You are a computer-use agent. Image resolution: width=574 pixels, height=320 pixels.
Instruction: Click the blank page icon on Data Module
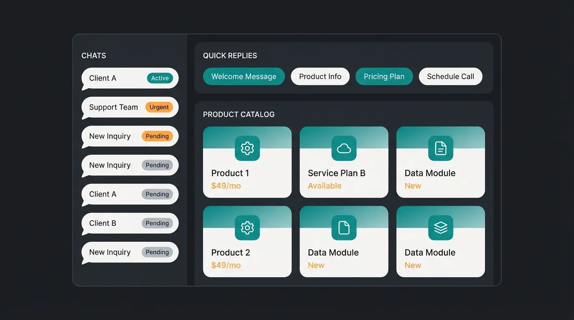(x=344, y=227)
